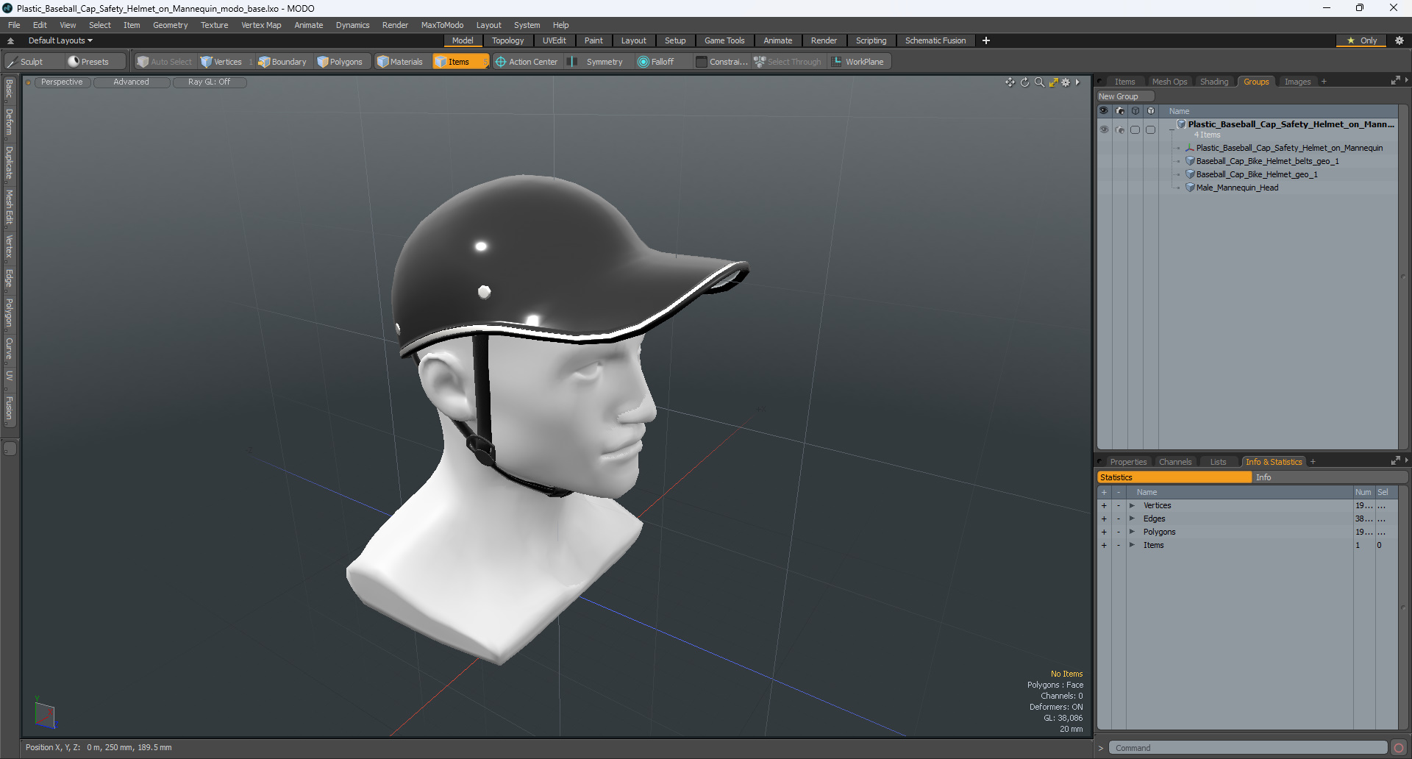Open the Vertex Map menu
The height and width of the screenshot is (759, 1412).
tap(261, 25)
